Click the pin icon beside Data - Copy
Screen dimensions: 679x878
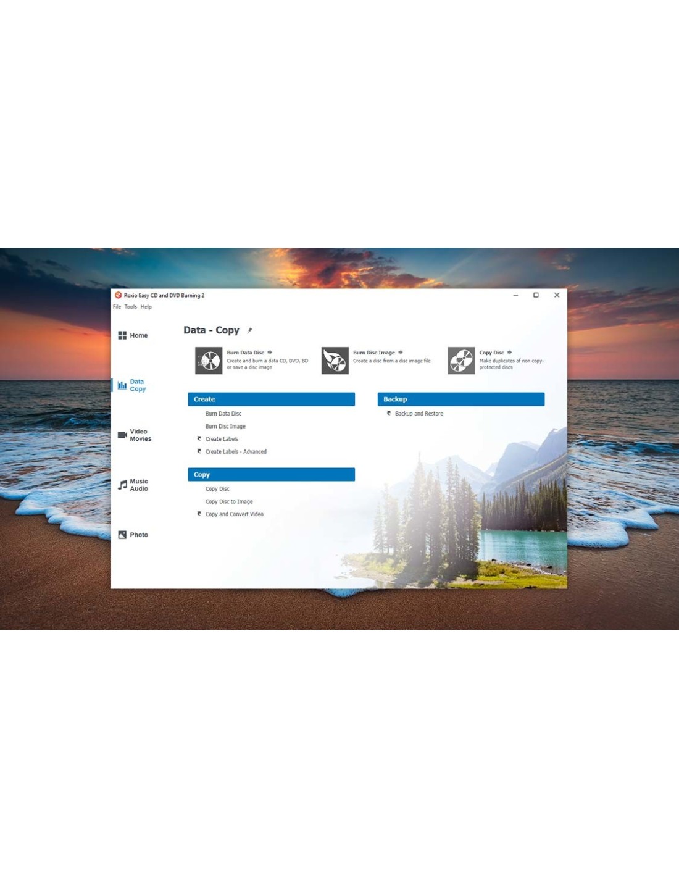click(249, 330)
